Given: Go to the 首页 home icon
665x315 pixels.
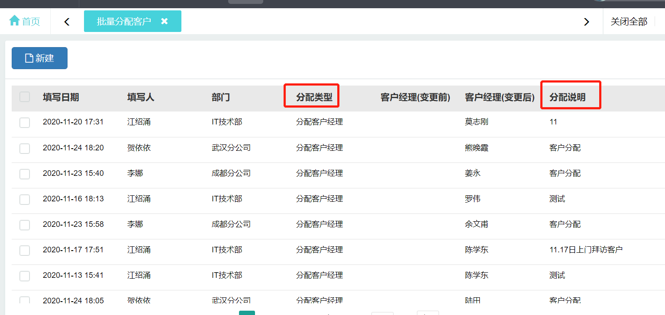Looking at the screenshot, I should point(15,21).
